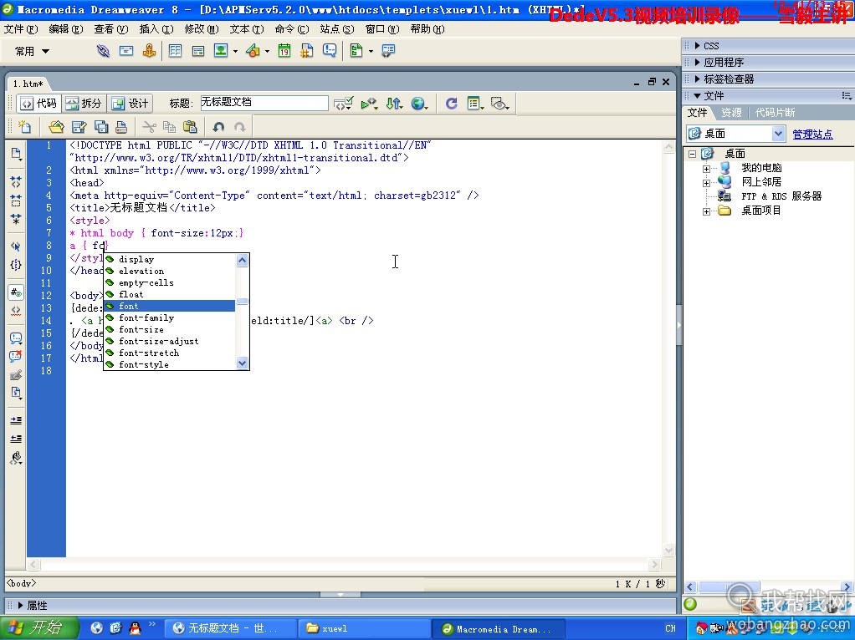The width and height of the screenshot is (855, 640).
Task: Choose font-size from the code hint list
Action: (x=170, y=329)
